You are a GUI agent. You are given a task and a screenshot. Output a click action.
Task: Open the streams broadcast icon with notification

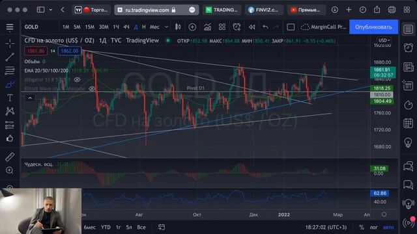(409, 222)
